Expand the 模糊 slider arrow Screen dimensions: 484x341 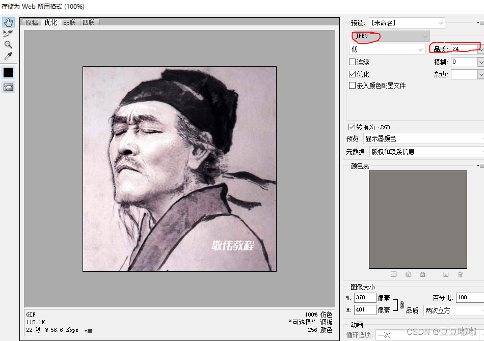click(481, 62)
